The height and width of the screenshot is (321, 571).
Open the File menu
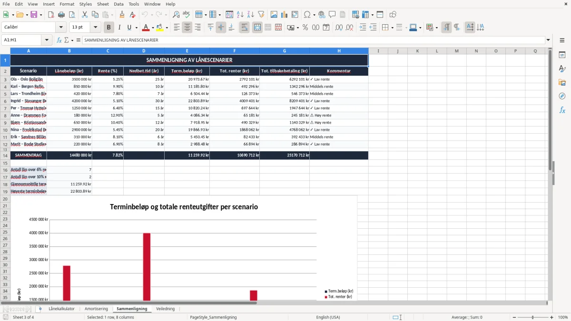[6, 4]
